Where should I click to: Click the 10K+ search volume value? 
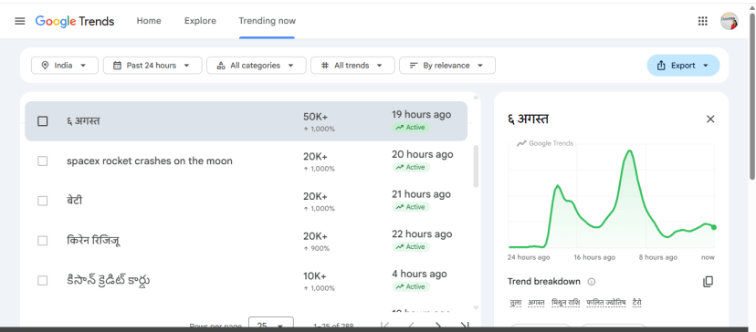(x=315, y=276)
